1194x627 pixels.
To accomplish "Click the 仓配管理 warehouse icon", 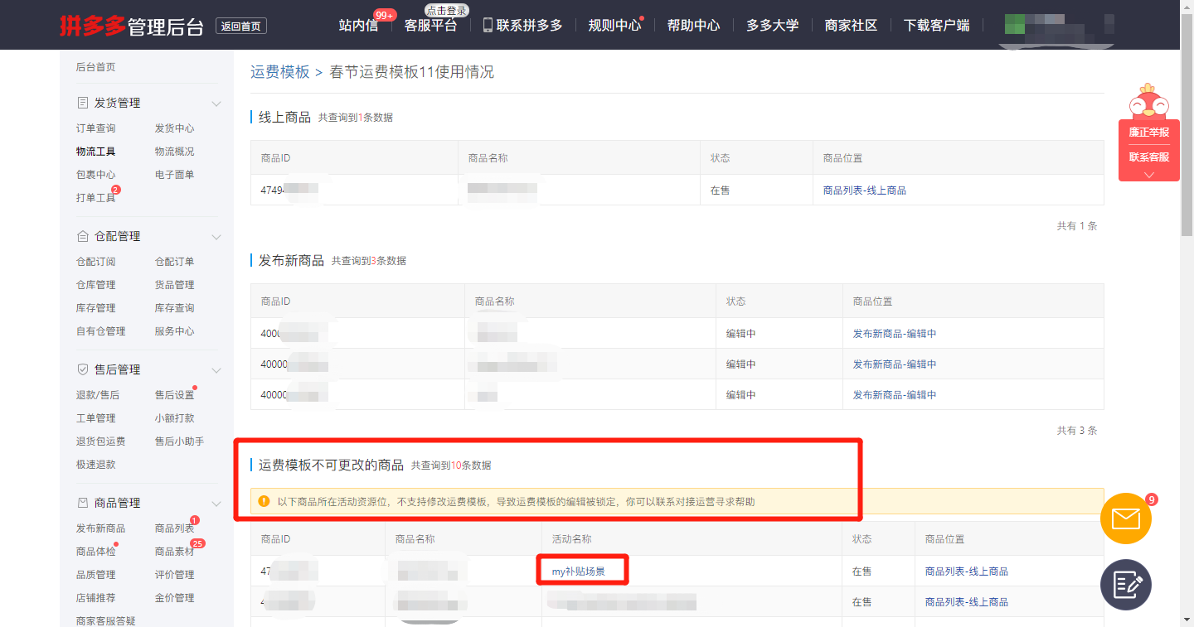I will 82,236.
